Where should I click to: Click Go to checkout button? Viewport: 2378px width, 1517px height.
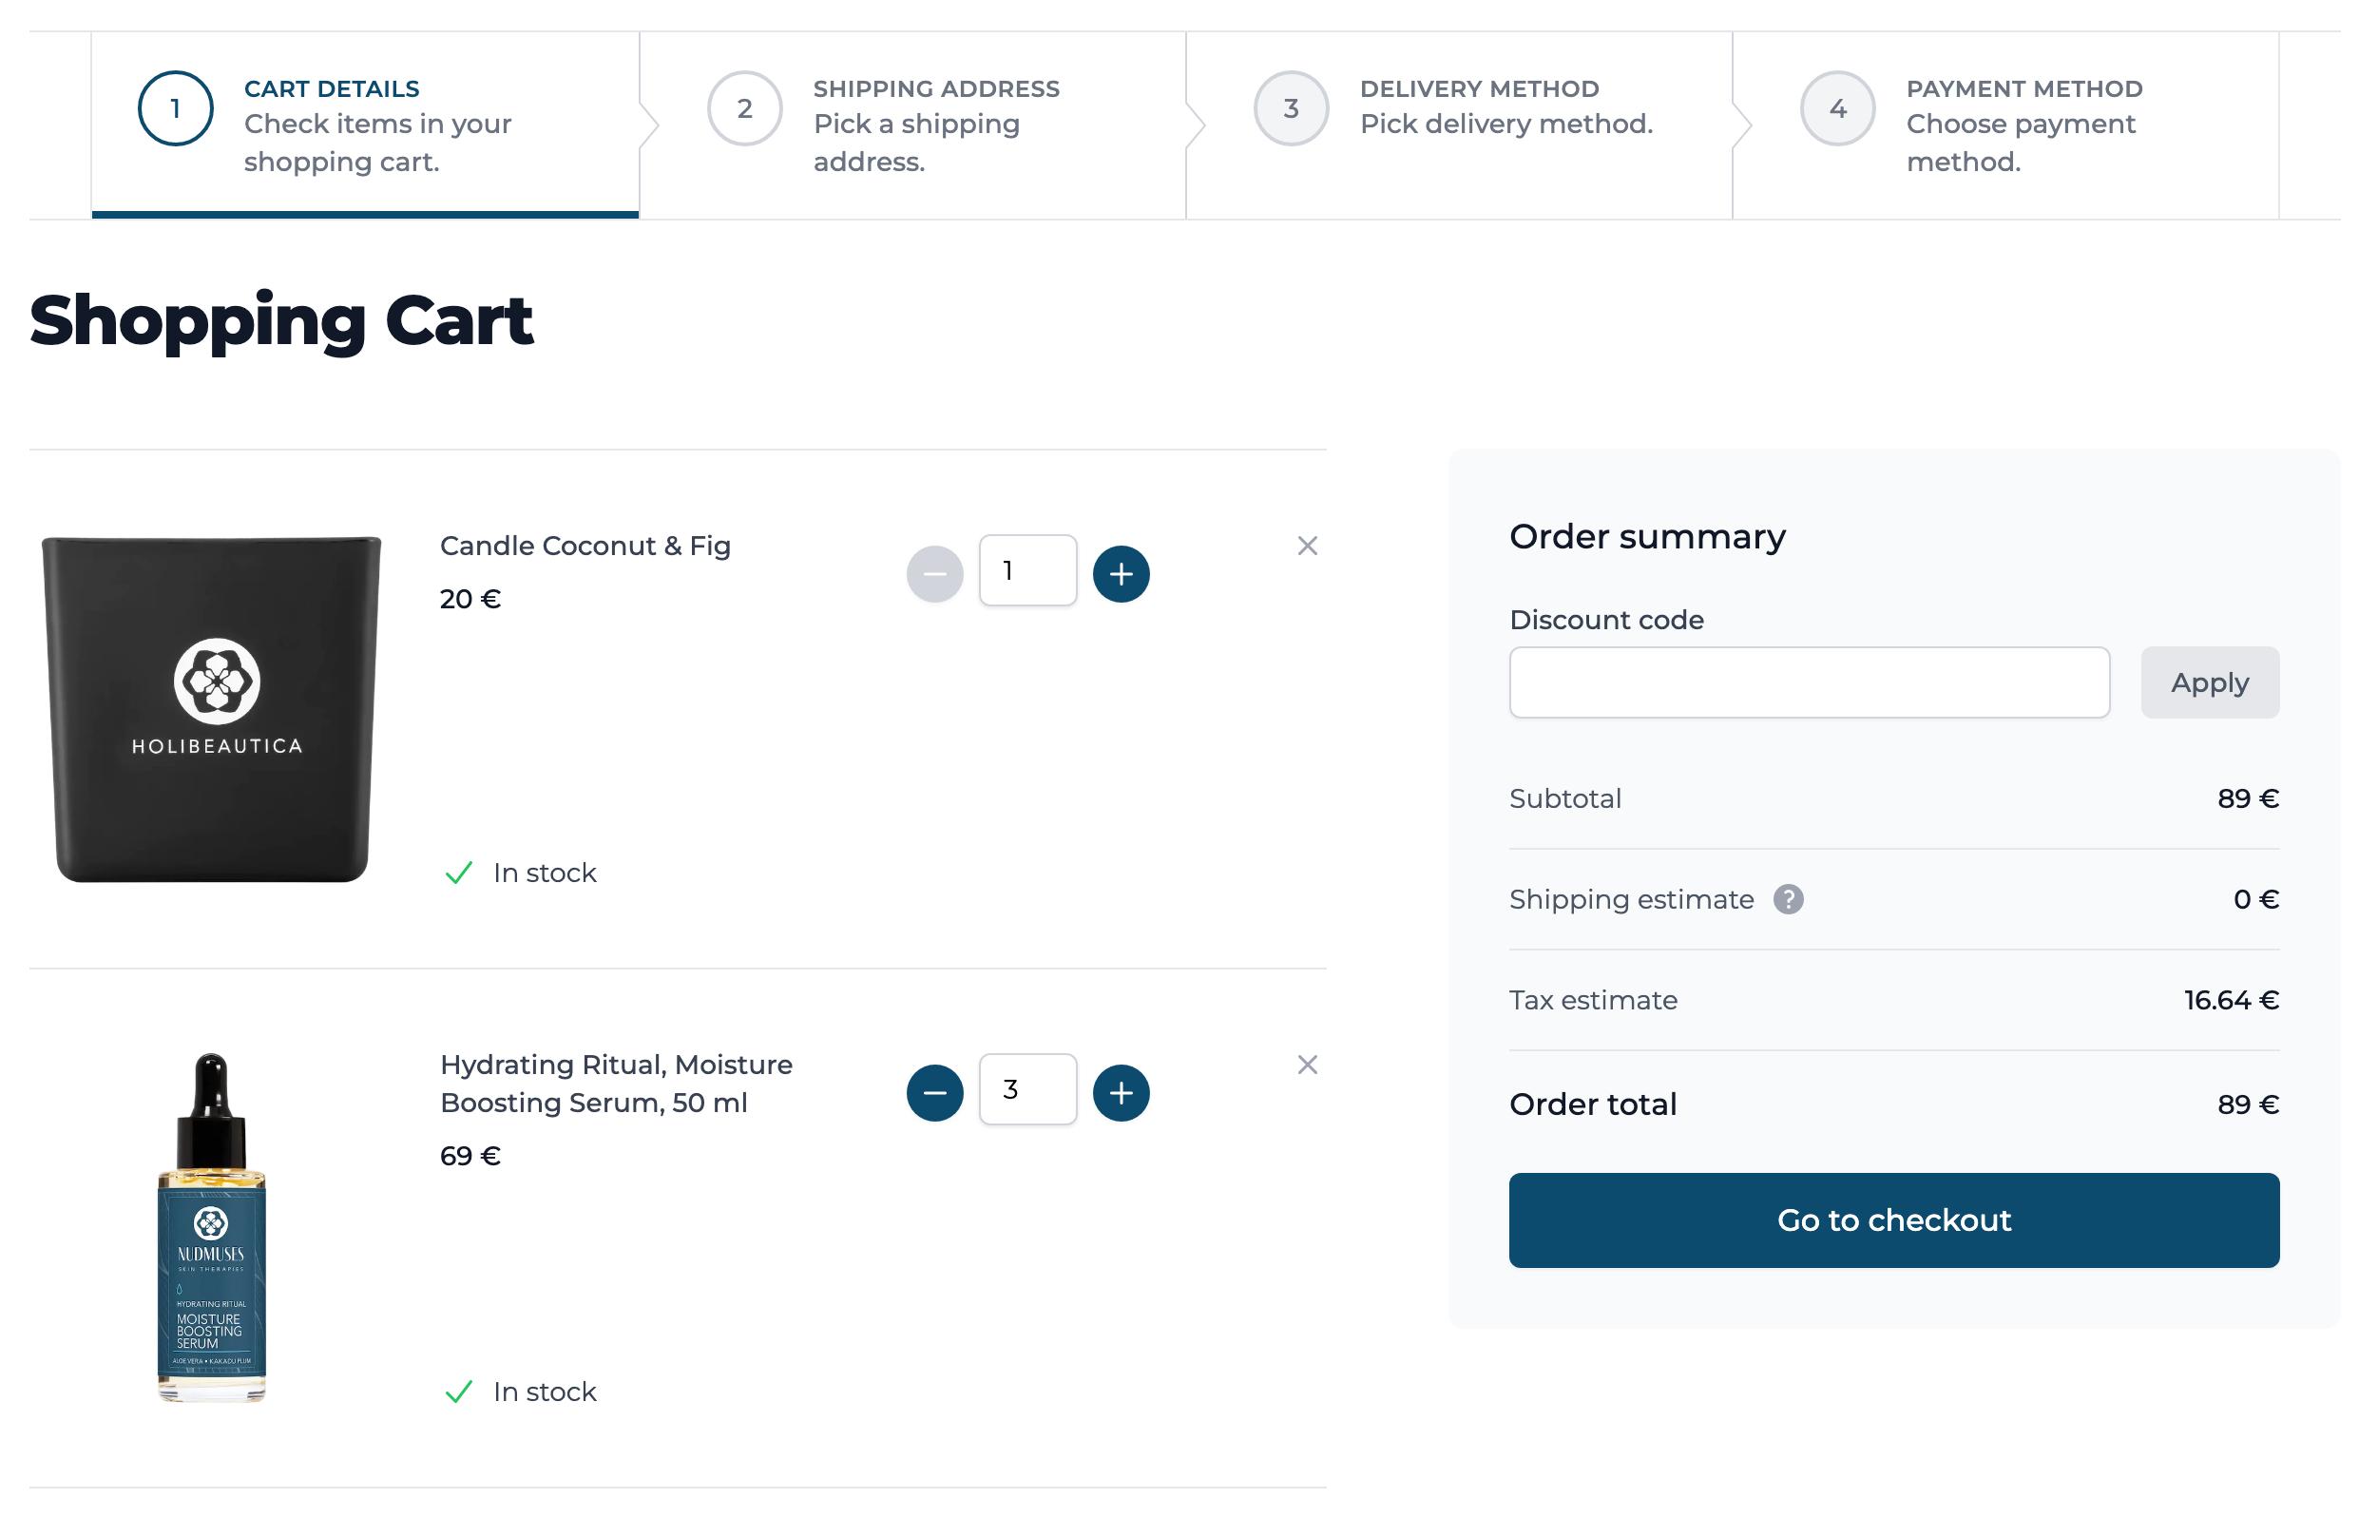click(1894, 1220)
